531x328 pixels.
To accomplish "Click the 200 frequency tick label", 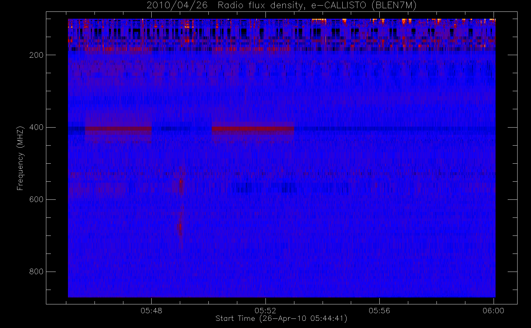I will click(36, 55).
